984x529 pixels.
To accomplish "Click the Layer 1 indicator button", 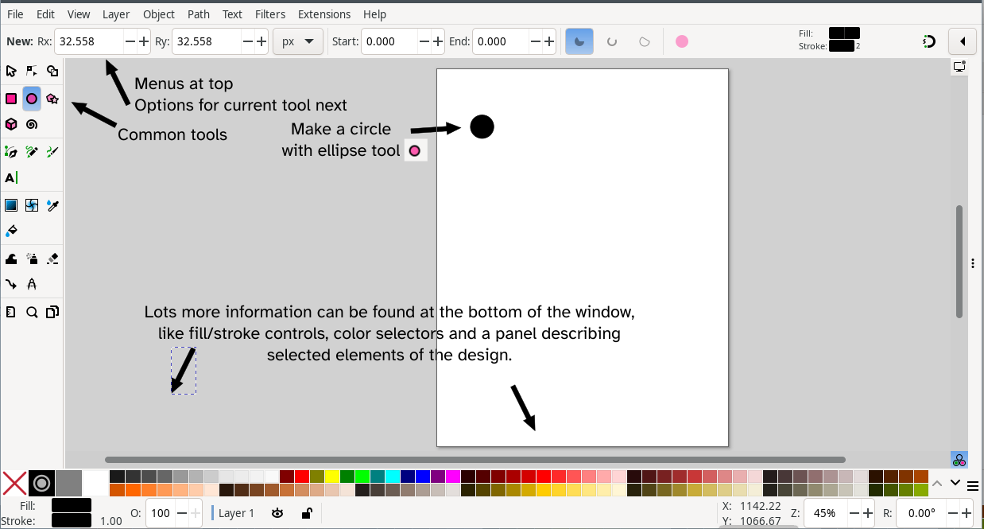I will pos(236,513).
